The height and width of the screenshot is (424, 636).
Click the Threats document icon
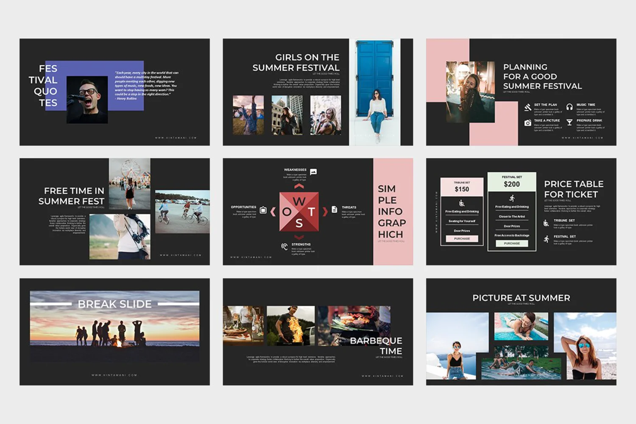(x=334, y=209)
